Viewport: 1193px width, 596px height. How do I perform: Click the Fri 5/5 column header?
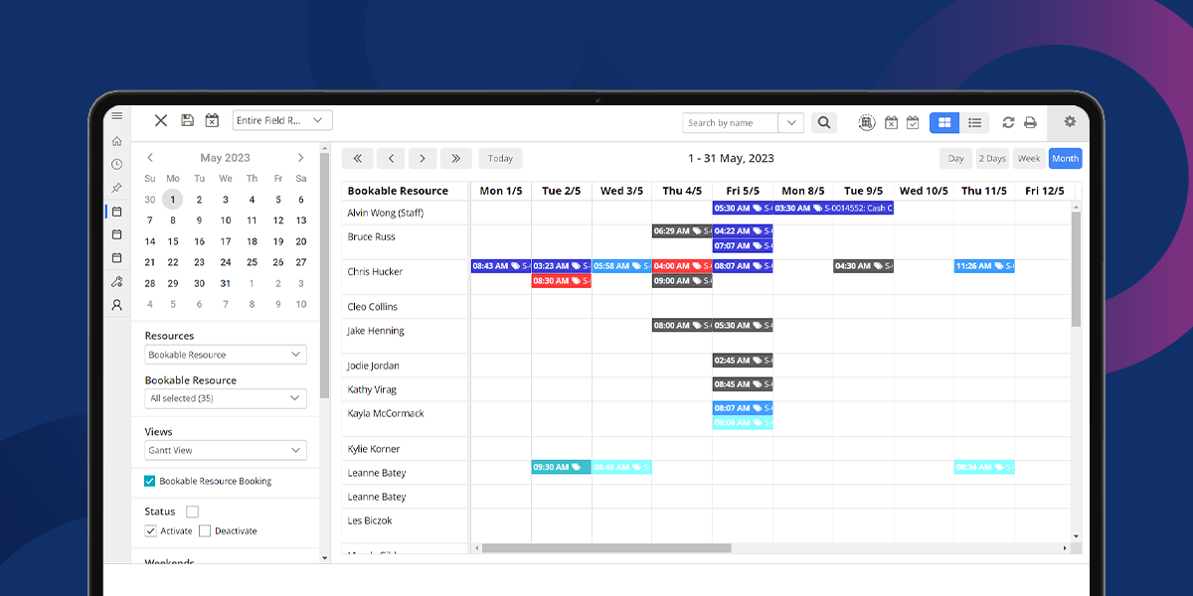tap(743, 191)
